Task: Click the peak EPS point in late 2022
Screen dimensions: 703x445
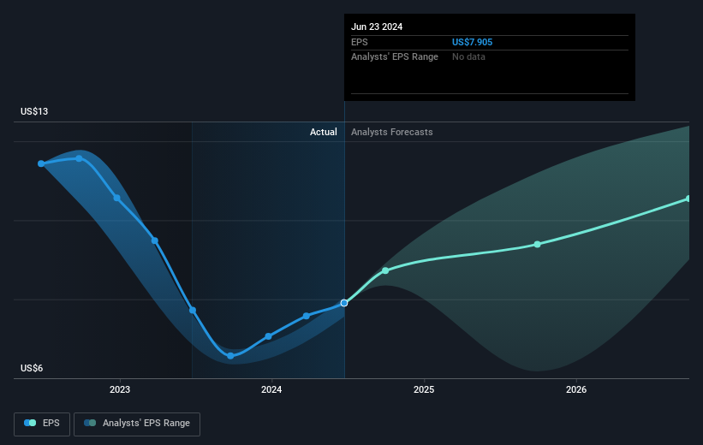Action: coord(79,158)
